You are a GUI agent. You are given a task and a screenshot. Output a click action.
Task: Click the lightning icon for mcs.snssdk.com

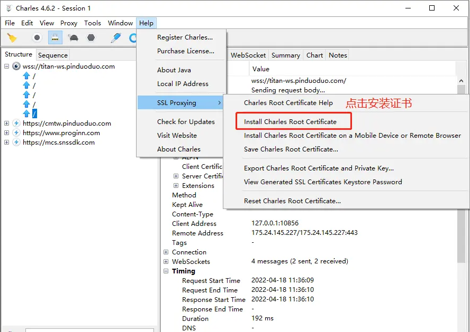pos(16,142)
